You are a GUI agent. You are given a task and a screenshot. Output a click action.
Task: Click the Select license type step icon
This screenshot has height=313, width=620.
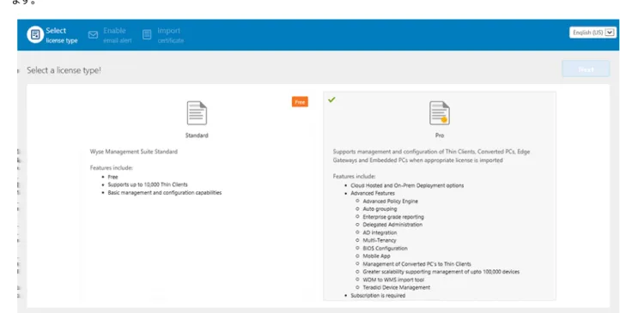pos(35,35)
